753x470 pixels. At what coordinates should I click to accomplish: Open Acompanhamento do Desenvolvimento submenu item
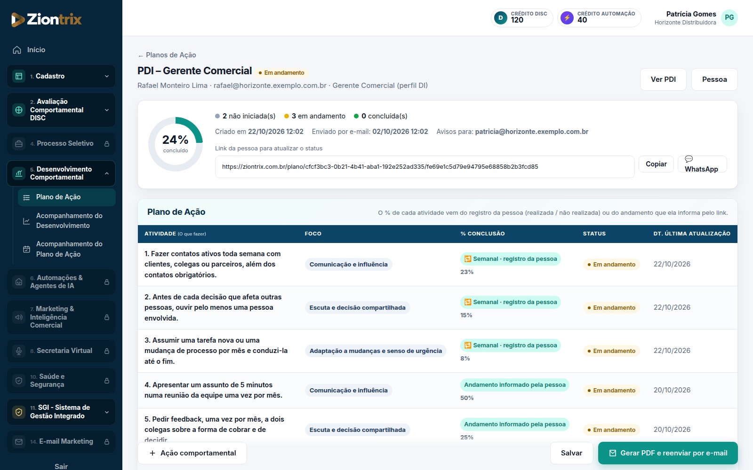(67, 221)
